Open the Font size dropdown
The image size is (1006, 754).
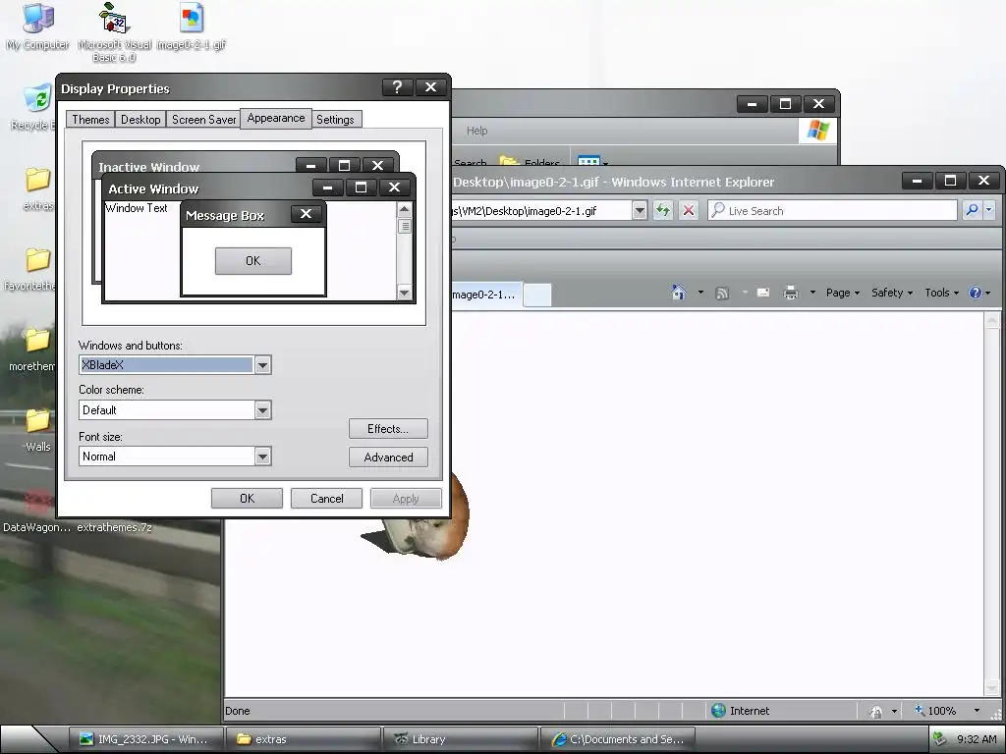tap(262, 457)
